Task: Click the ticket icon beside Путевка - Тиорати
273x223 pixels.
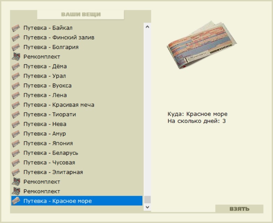Action: (x=16, y=114)
